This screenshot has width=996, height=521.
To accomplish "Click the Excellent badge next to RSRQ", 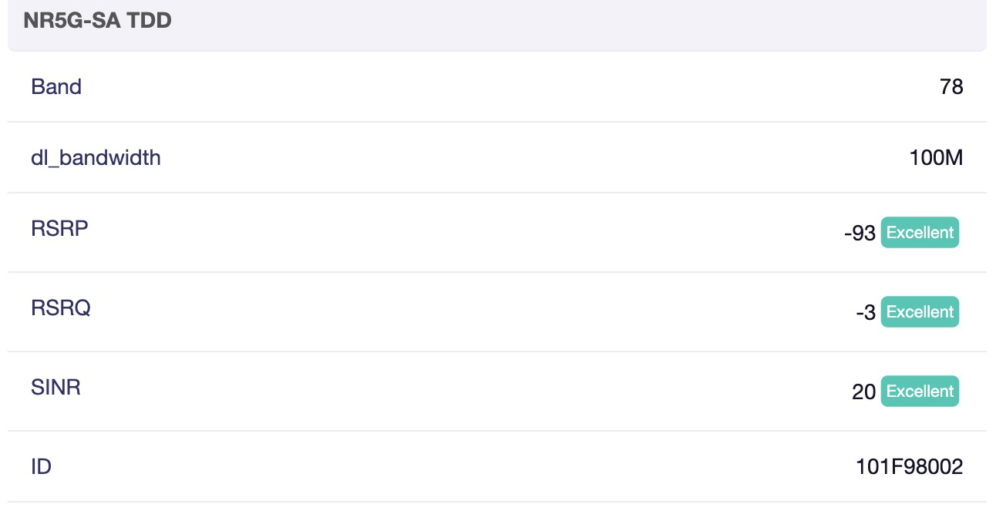I will point(920,312).
